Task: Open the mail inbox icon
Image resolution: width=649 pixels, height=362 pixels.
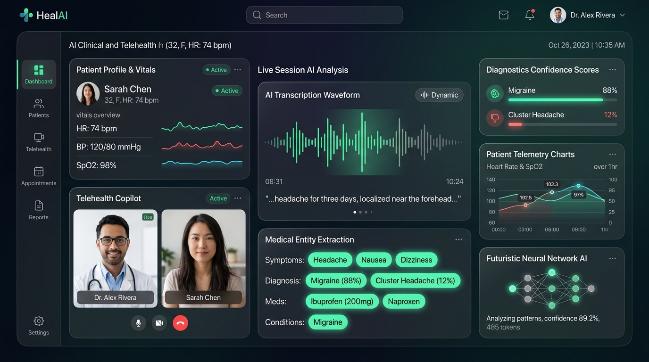Action: click(504, 15)
